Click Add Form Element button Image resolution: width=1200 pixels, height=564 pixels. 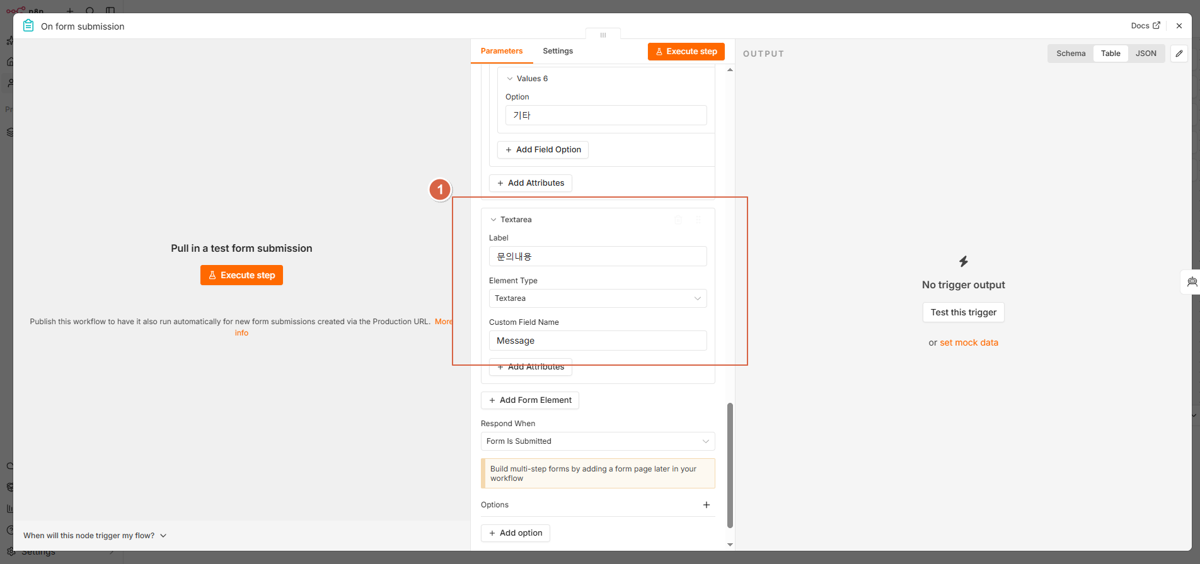(530, 400)
